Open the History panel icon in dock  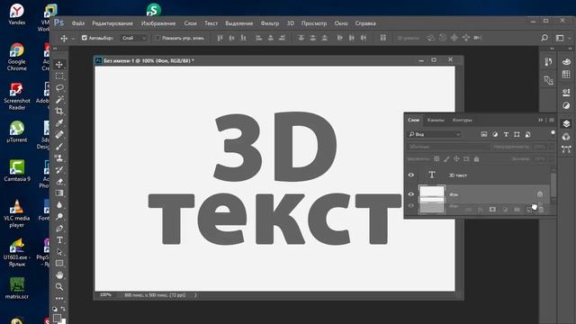(548, 62)
